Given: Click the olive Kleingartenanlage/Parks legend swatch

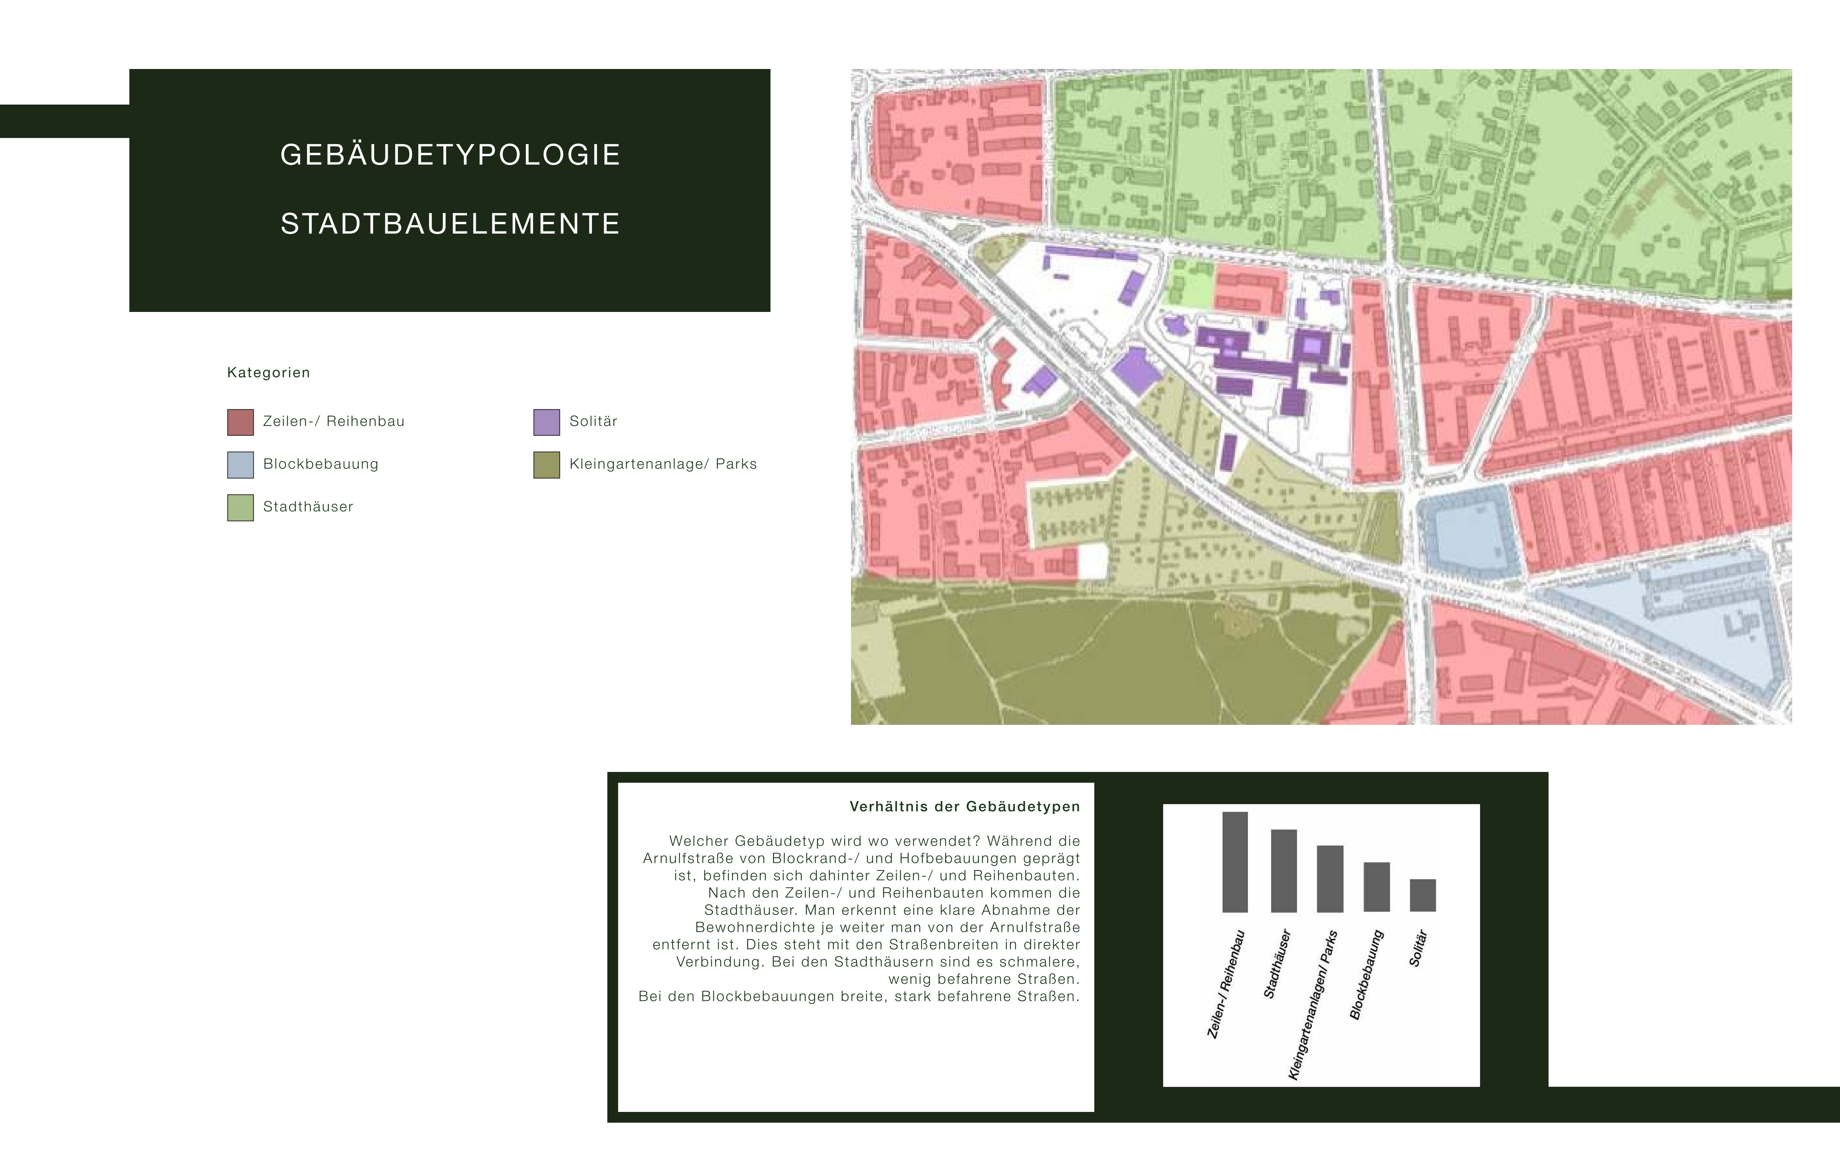Looking at the screenshot, I should [546, 465].
